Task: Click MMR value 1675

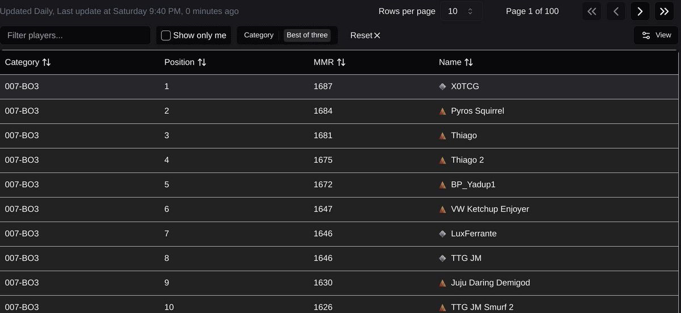Action: point(323,160)
